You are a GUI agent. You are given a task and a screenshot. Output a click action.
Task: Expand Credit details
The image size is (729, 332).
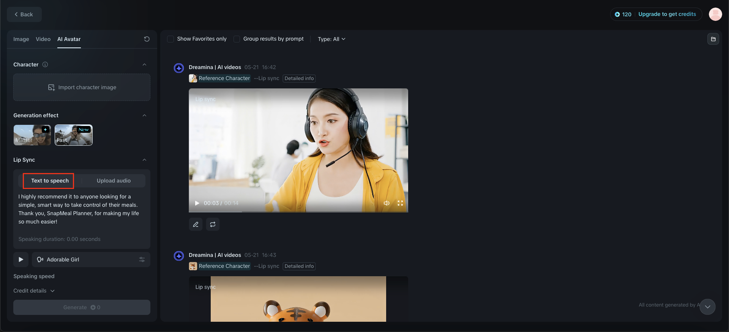tap(34, 291)
